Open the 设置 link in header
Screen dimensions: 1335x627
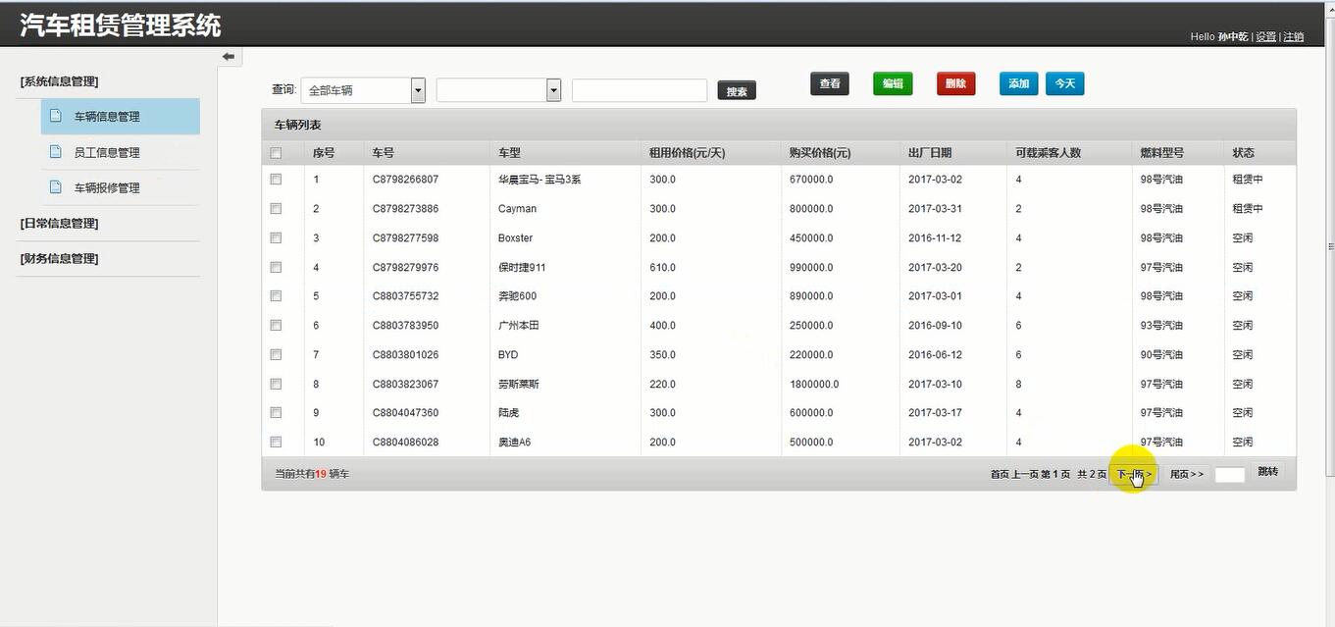click(1266, 36)
